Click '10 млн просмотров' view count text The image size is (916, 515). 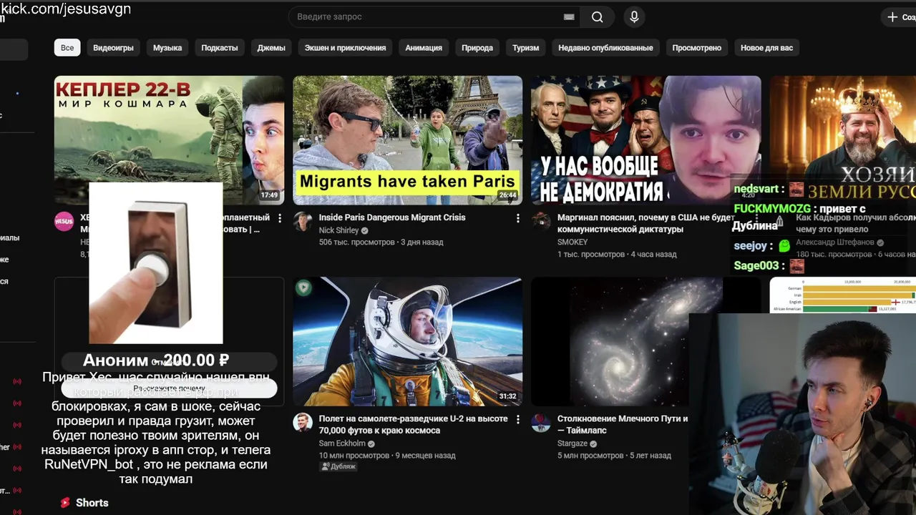pyautogui.click(x=354, y=456)
